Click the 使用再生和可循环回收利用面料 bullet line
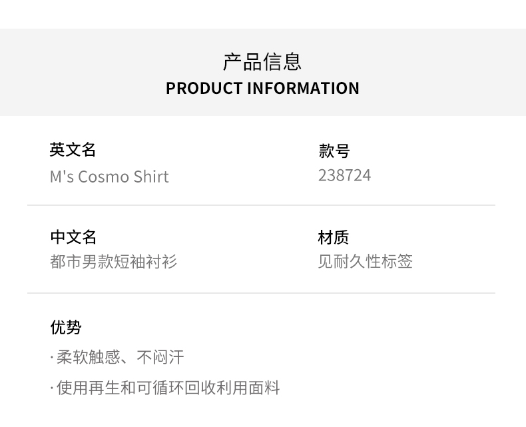526x427 pixels. click(x=168, y=388)
